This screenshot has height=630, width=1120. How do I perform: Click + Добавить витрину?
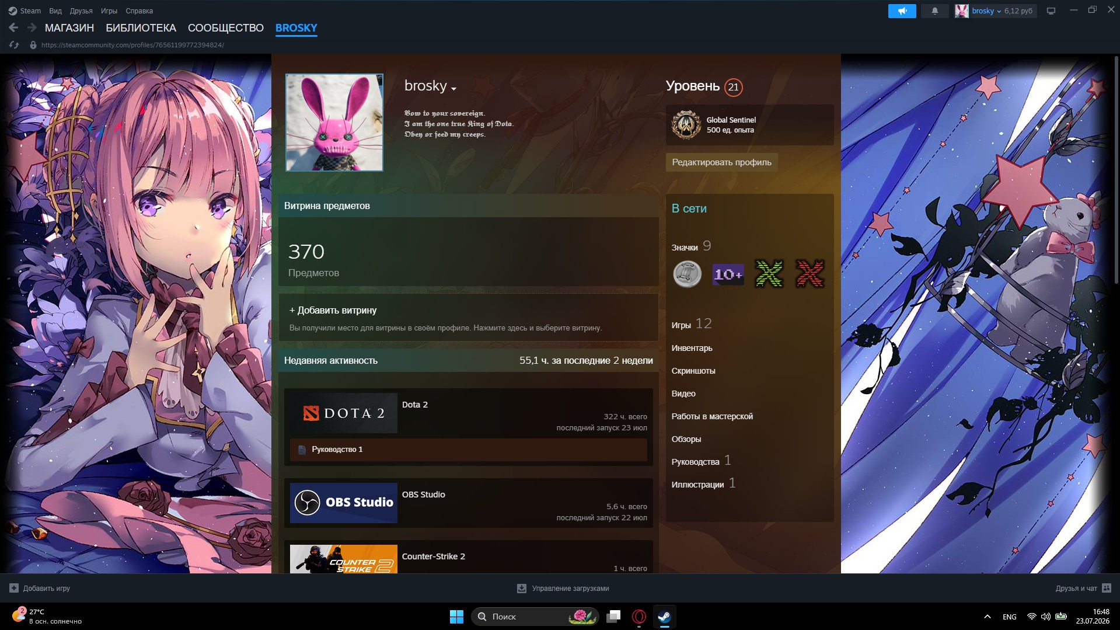pyautogui.click(x=333, y=310)
